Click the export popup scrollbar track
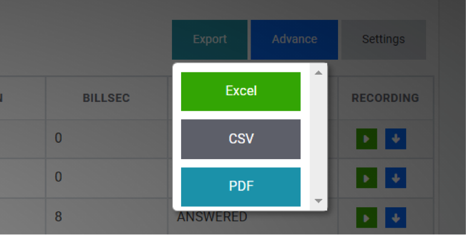Screen dimensions: 466x235 coord(318,137)
